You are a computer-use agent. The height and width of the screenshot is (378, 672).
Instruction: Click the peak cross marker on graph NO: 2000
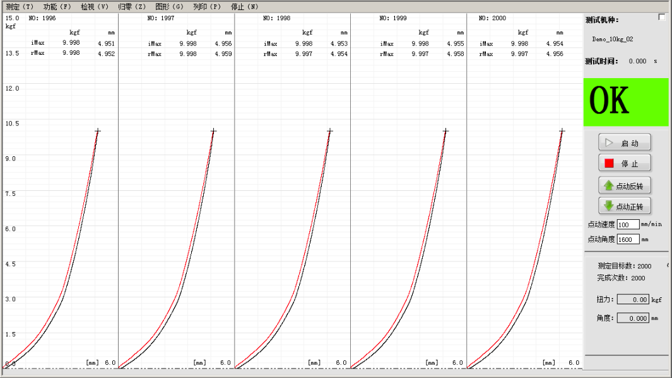pos(562,131)
